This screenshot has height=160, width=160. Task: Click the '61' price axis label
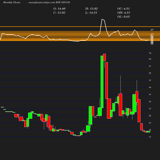click(x=150, y=66)
